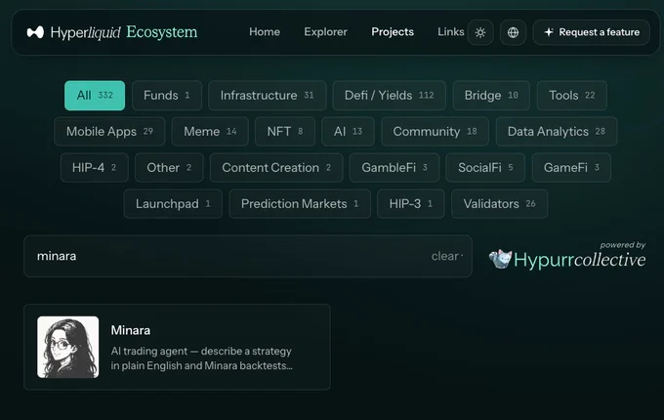
Task: Clear the search field
Action: coord(444,256)
